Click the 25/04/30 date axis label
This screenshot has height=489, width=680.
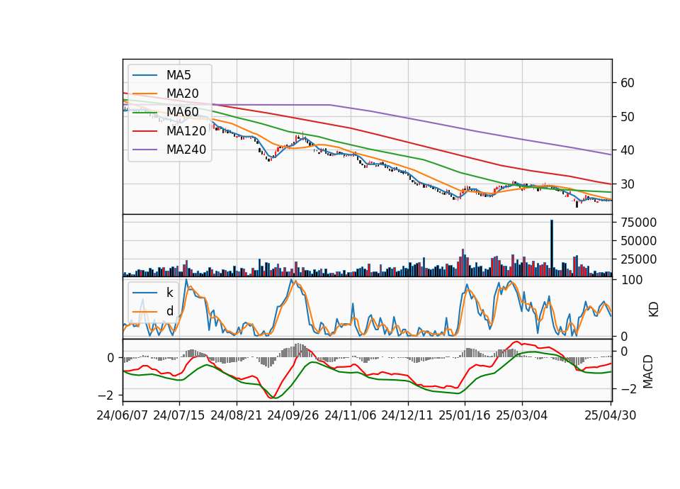pyautogui.click(x=611, y=415)
